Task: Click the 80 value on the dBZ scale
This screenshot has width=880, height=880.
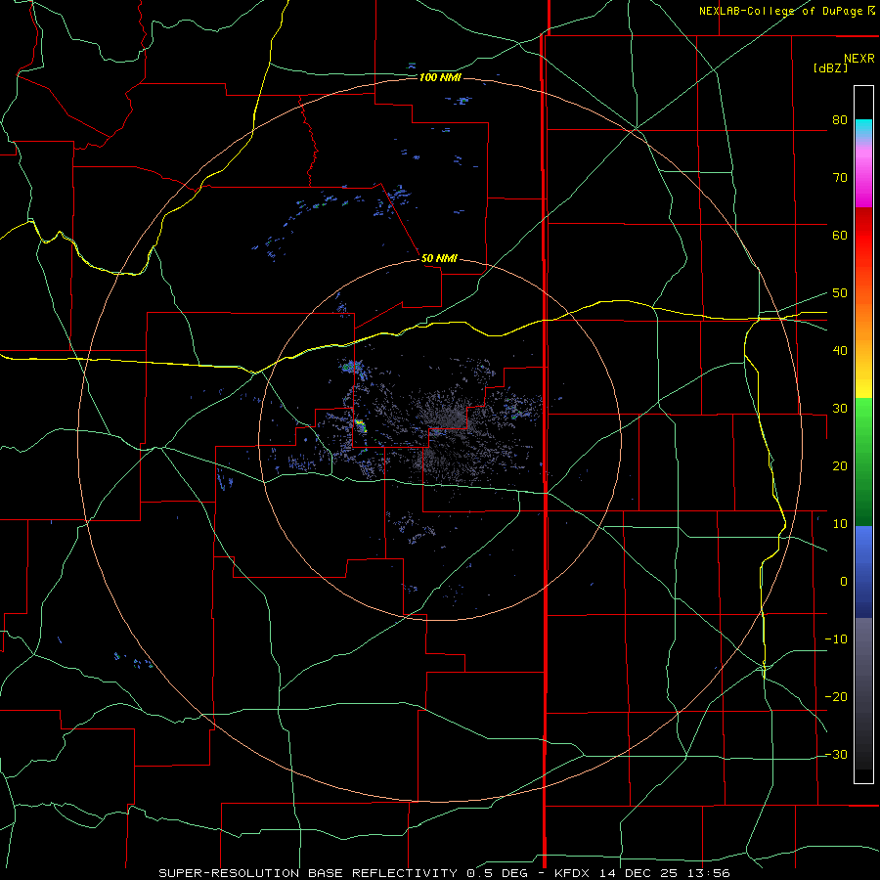Action: 840,119
